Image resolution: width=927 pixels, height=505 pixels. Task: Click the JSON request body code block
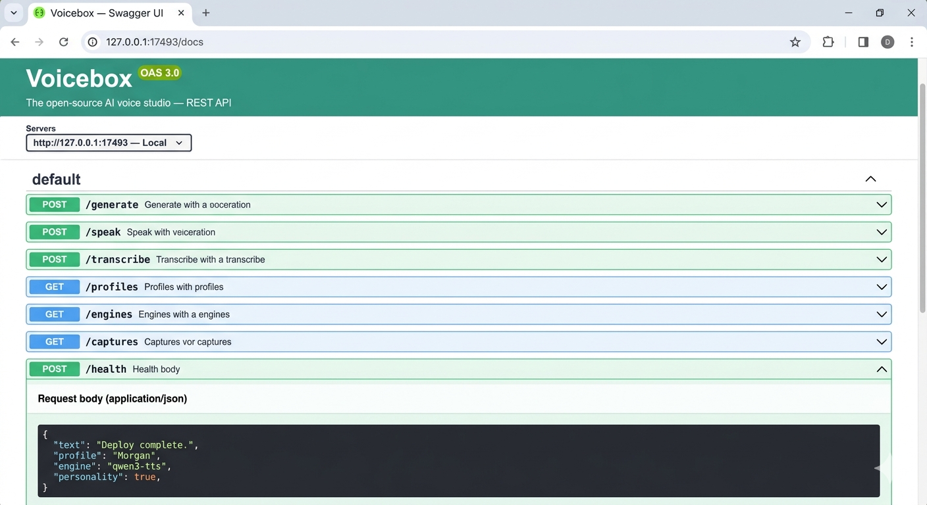click(x=459, y=461)
